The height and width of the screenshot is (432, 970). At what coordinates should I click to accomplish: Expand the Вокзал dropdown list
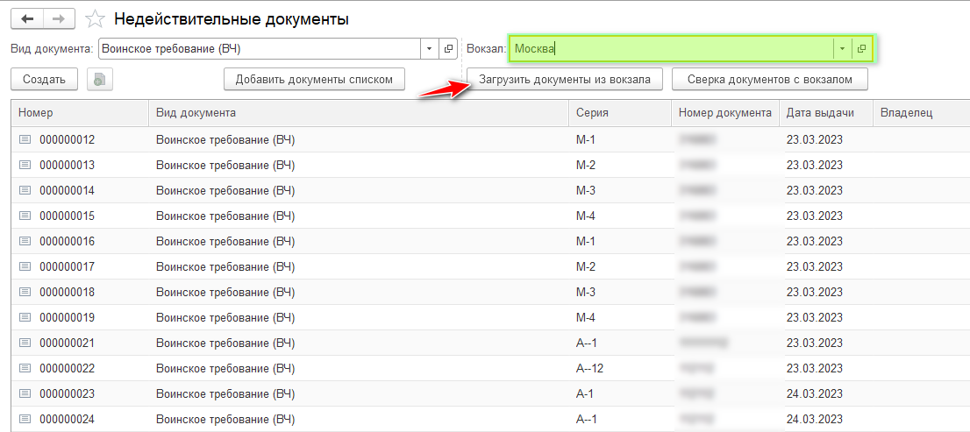[x=842, y=49]
